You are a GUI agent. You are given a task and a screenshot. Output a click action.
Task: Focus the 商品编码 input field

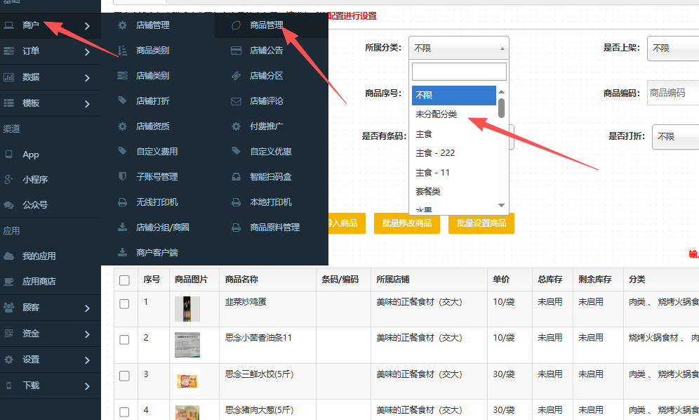coord(672,93)
